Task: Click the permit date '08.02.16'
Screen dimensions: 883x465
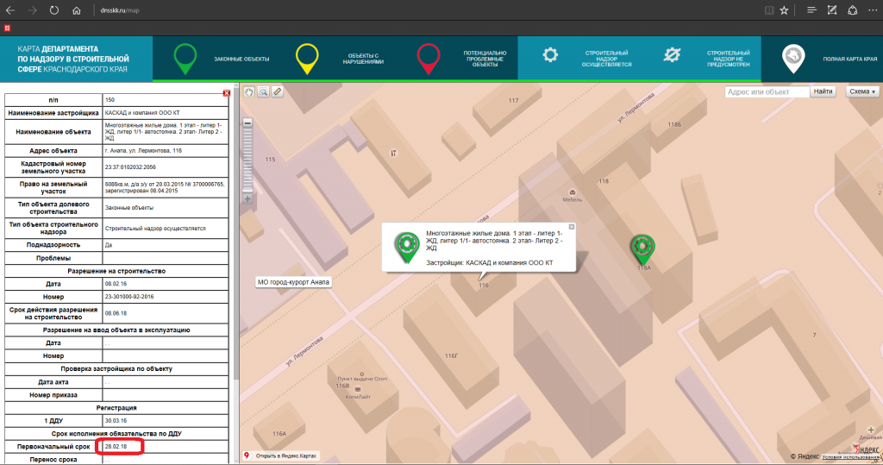Action: tap(166, 284)
